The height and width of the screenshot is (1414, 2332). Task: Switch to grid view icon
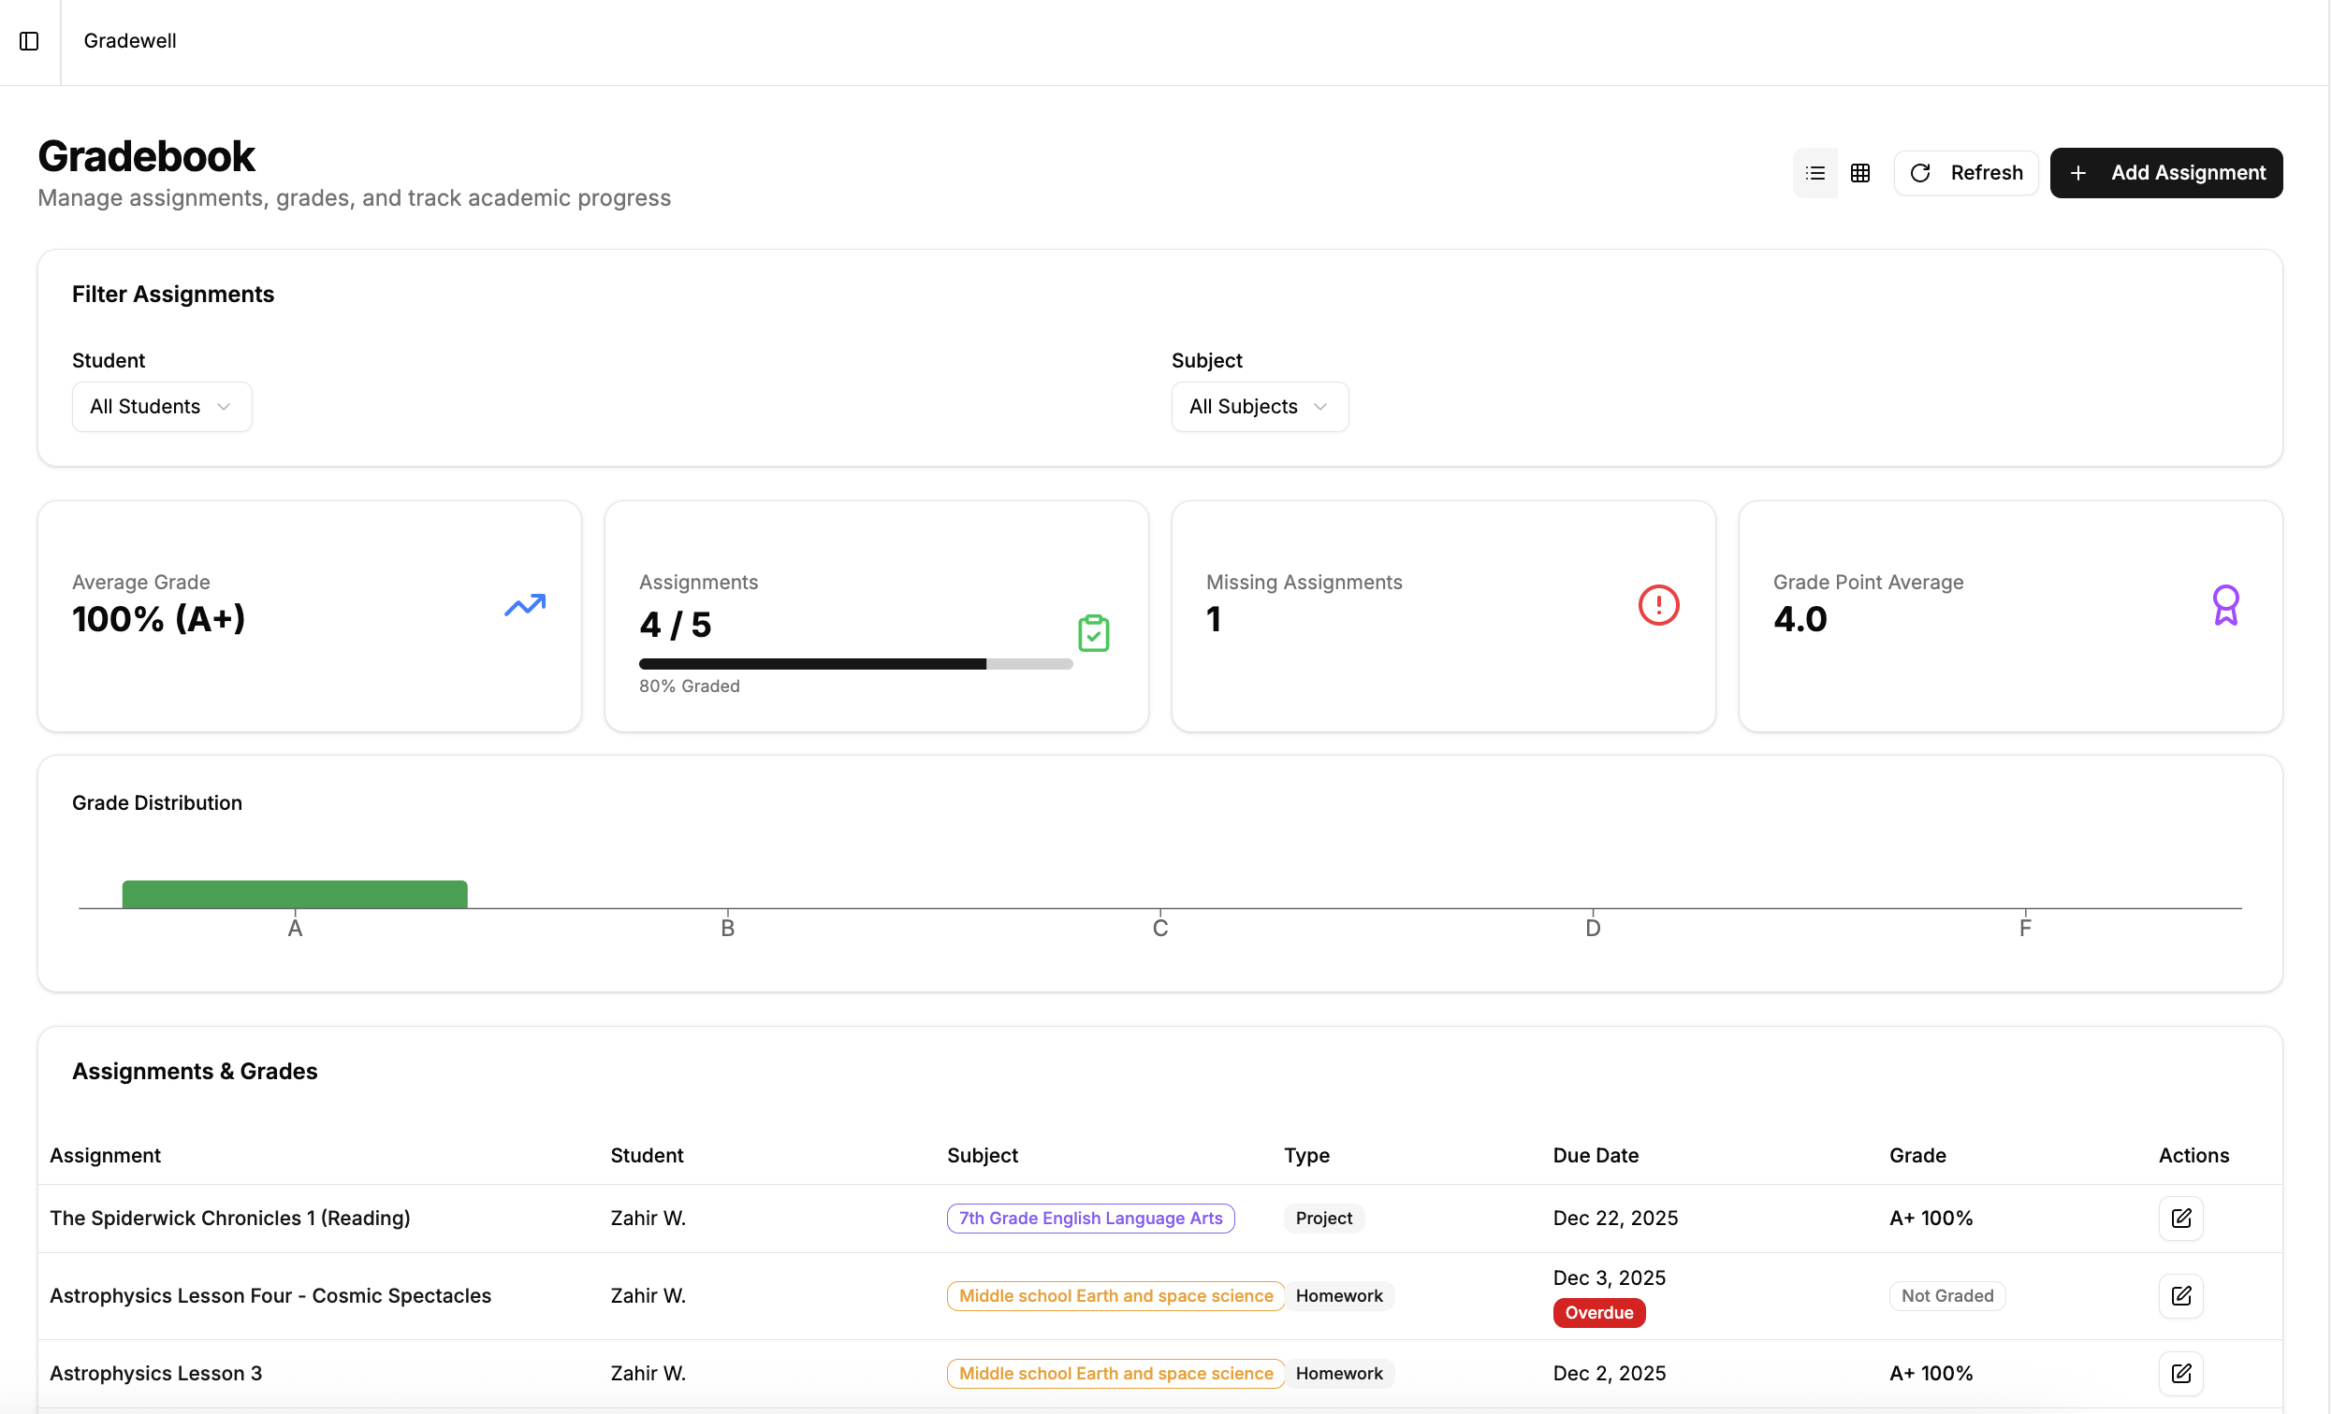click(1859, 172)
